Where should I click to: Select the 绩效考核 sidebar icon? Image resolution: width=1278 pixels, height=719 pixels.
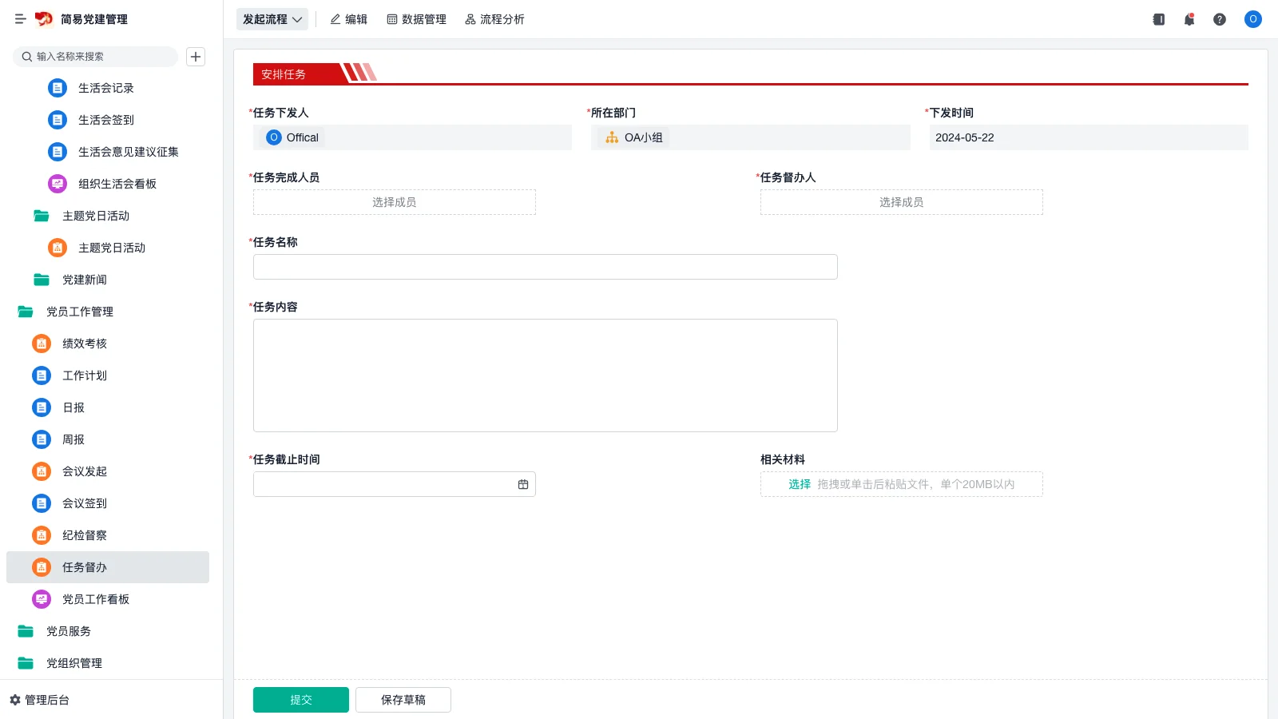41,344
